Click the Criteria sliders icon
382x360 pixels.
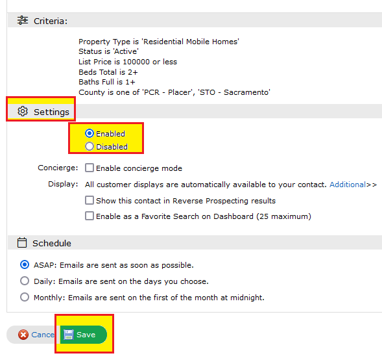(23, 20)
